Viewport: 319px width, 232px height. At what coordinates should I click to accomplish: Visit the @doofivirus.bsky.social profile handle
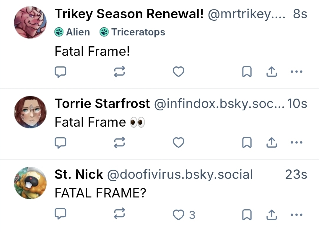tap(180, 175)
